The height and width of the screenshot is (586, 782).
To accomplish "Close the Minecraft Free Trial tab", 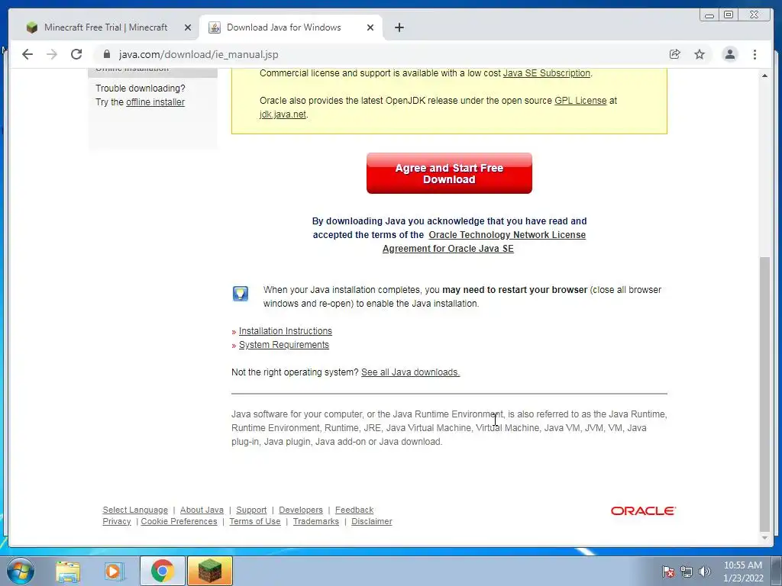I will (x=188, y=27).
